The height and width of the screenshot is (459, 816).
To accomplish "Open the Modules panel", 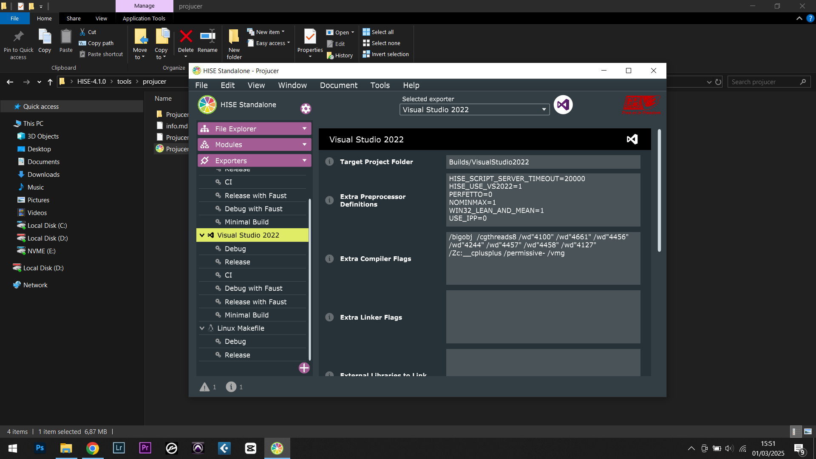I will [253, 144].
